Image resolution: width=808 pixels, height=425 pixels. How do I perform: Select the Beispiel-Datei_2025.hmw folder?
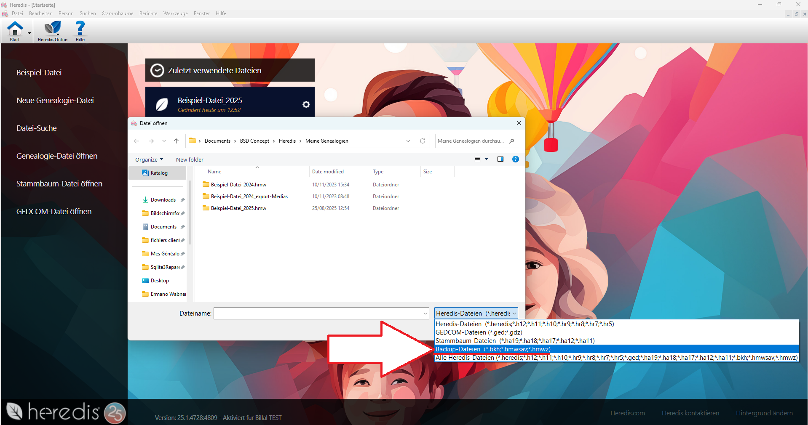(238, 208)
